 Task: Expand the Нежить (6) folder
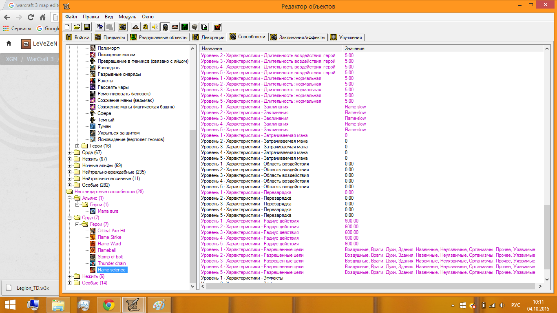coord(70,276)
